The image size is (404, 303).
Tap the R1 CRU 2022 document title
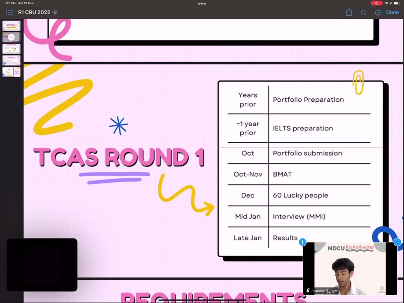click(34, 13)
